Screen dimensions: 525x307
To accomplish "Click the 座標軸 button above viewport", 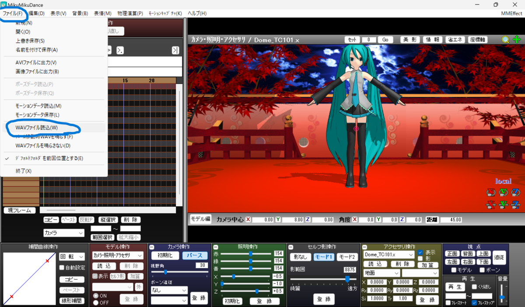I will pyautogui.click(x=478, y=40).
